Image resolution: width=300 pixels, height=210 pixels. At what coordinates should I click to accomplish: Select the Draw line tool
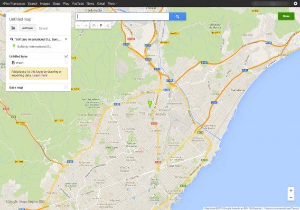click(x=108, y=25)
